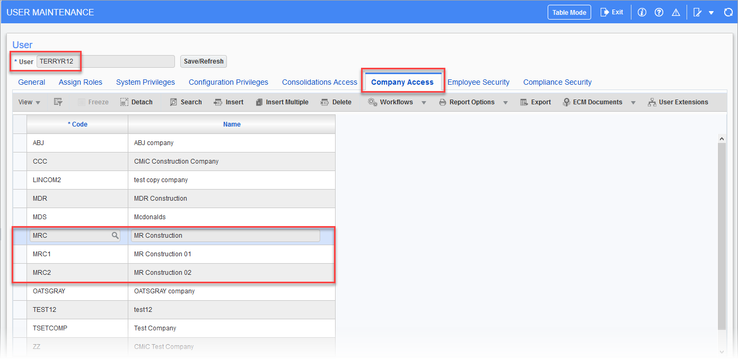Click the row selector beside ABJ
This screenshot has width=738, height=359.
point(20,143)
